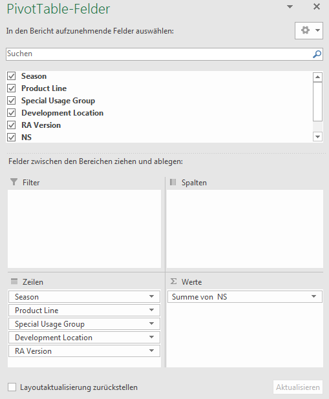329x399 pixels.
Task: Click the Zeilen rows icon
Action: (x=14, y=281)
